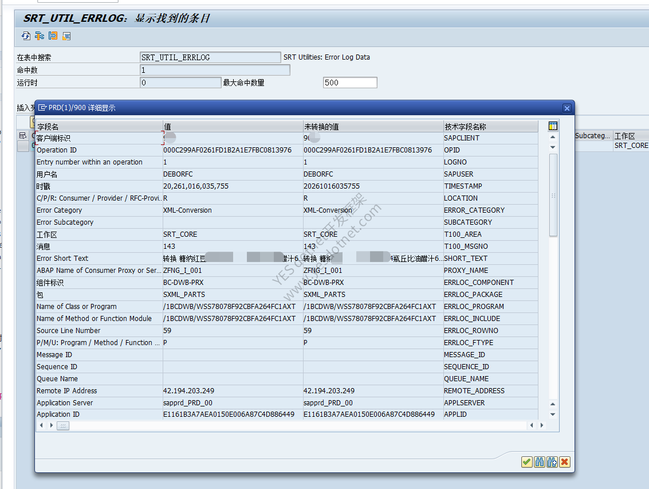Screen dimensions: 649x489
Task: Open the table column configuration icon
Action: [553, 126]
